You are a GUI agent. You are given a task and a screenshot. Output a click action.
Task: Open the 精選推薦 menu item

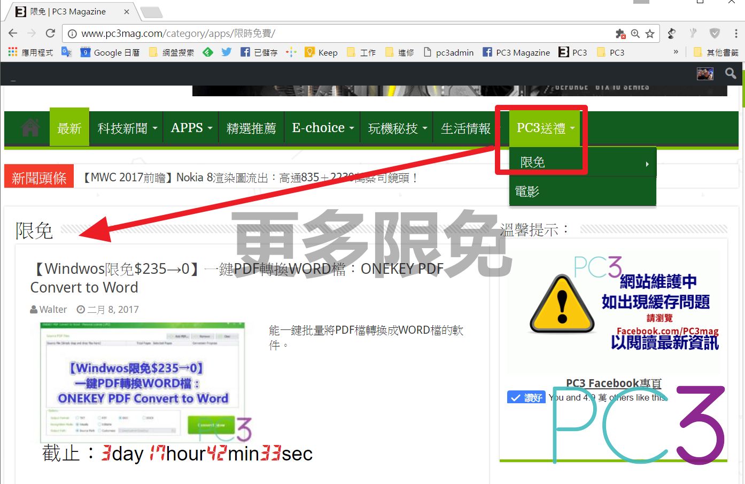tap(251, 128)
